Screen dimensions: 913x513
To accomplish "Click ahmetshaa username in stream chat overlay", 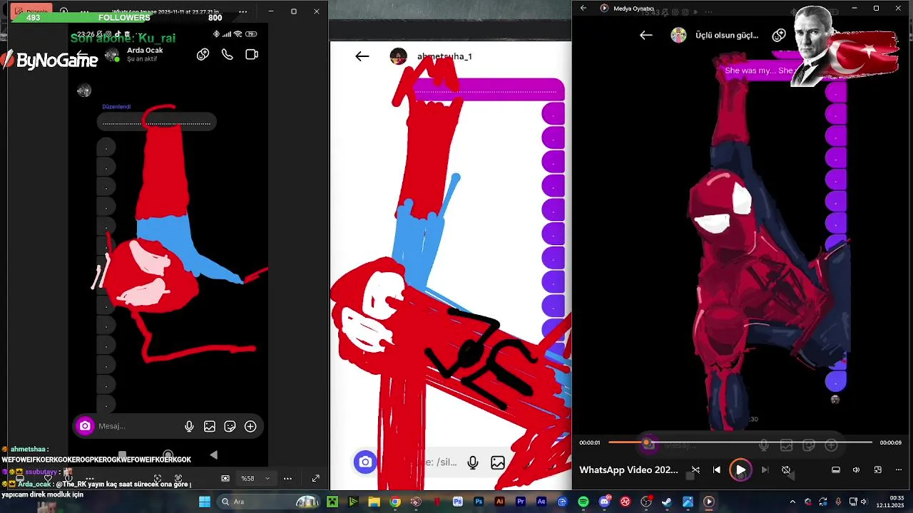I will [x=29, y=449].
